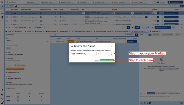Click filter icon in work order detail toolbar
Screen dimensions: 184x105
(124, 27)
